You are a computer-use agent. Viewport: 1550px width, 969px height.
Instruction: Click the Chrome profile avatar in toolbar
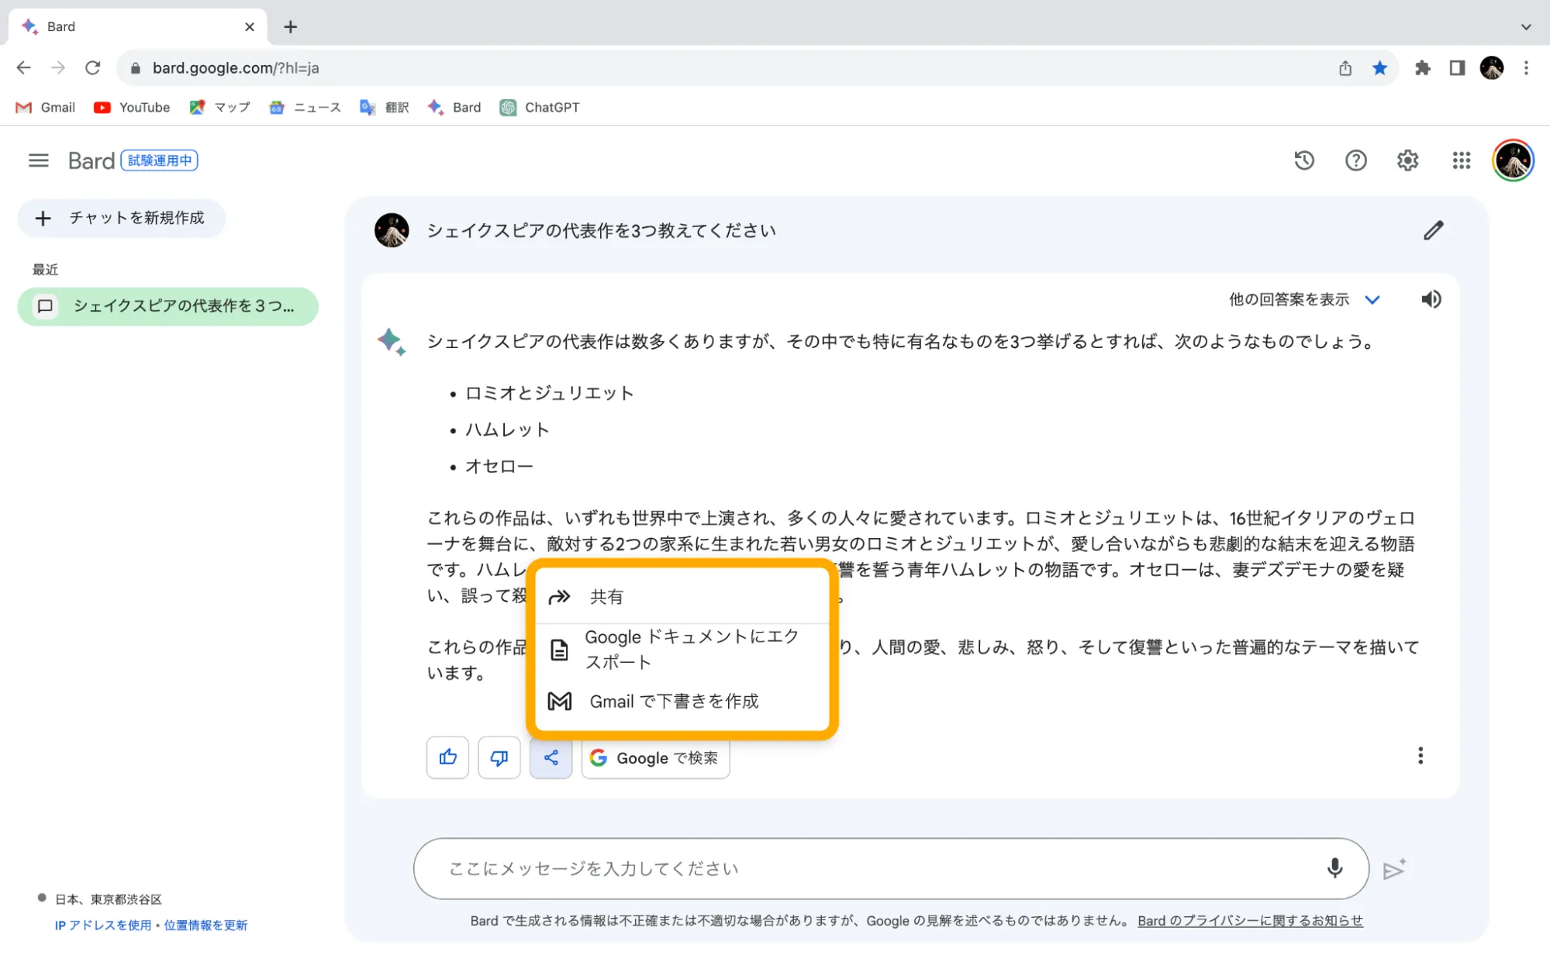click(1491, 68)
